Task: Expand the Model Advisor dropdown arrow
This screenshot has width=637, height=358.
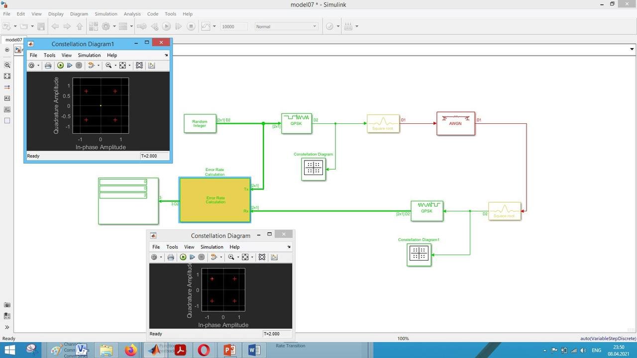Action: (x=338, y=26)
